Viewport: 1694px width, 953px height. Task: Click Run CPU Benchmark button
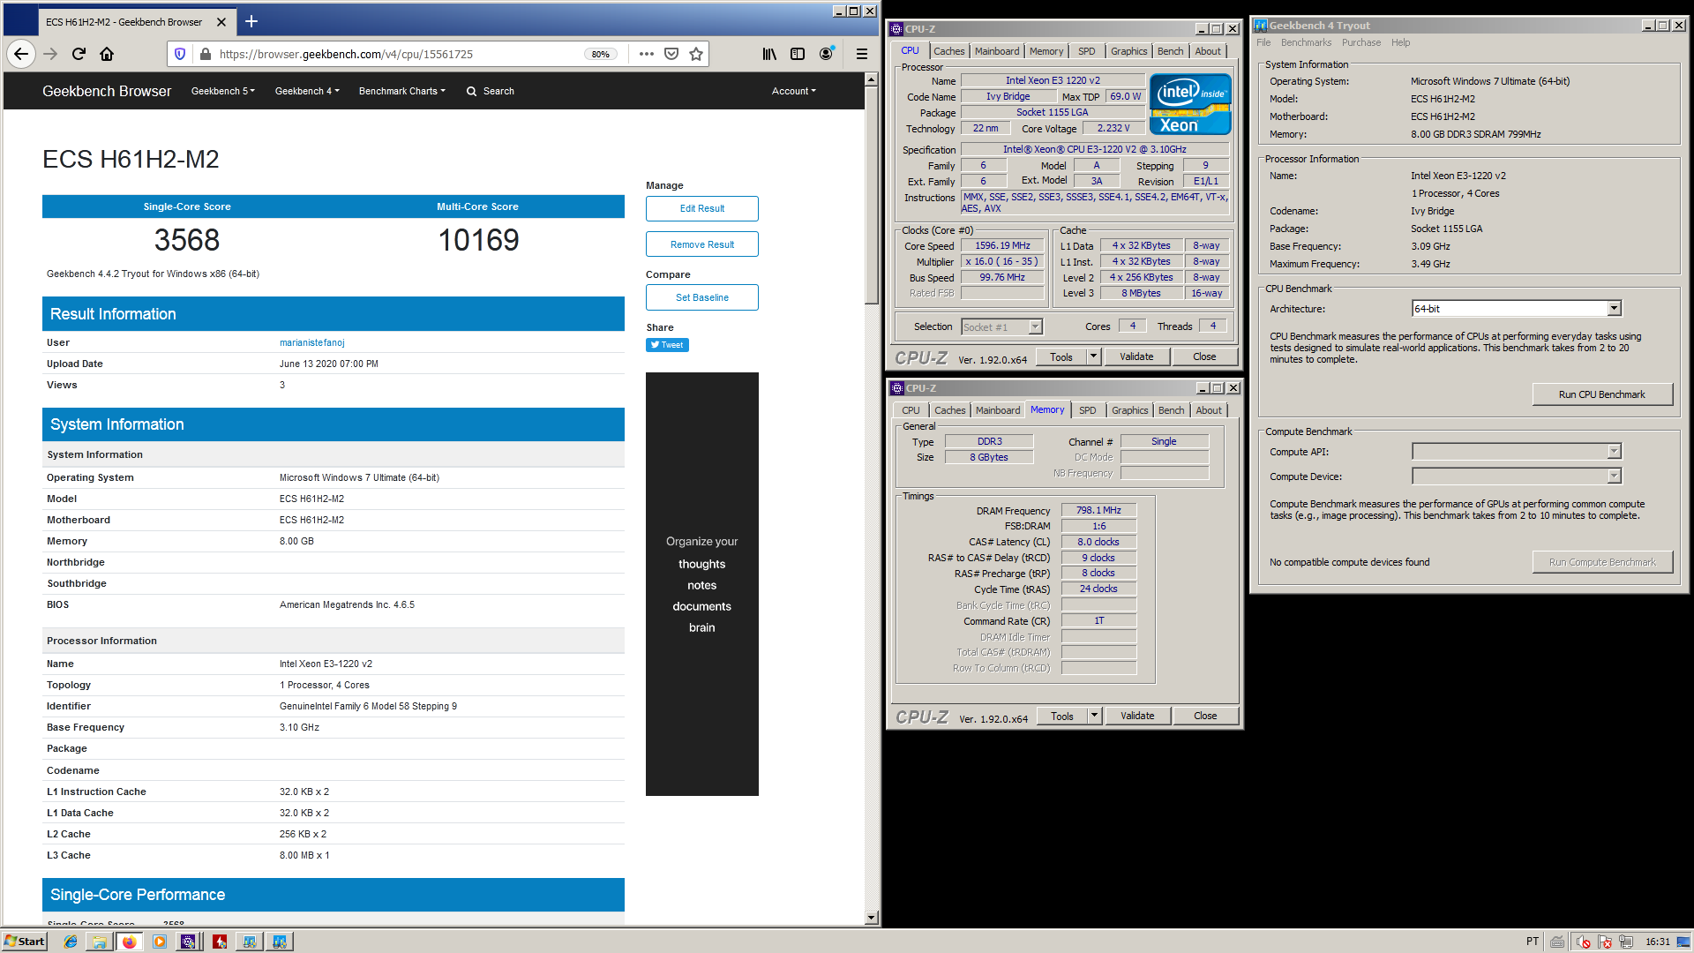click(1602, 394)
